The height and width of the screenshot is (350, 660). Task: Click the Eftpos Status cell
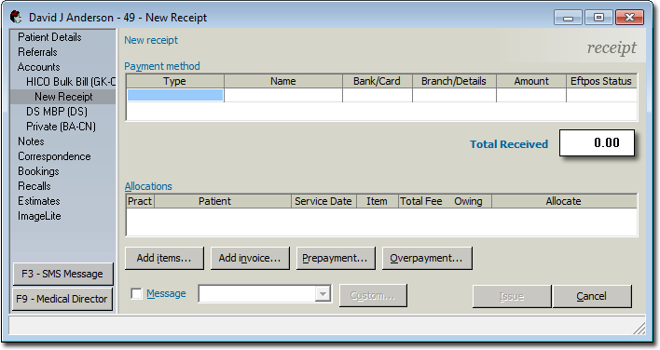tap(601, 95)
